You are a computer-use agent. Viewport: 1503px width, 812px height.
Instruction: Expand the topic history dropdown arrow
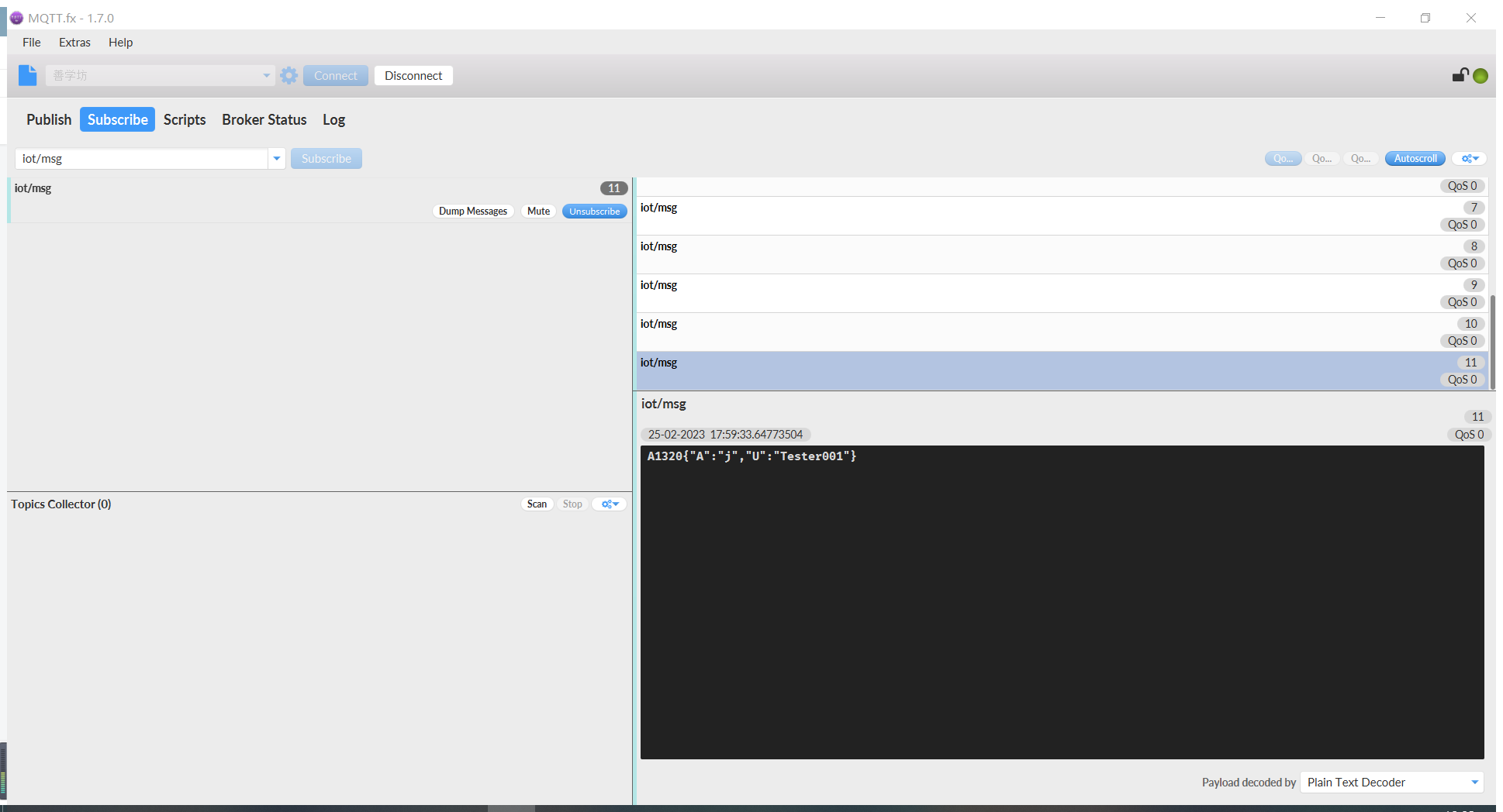pos(277,158)
